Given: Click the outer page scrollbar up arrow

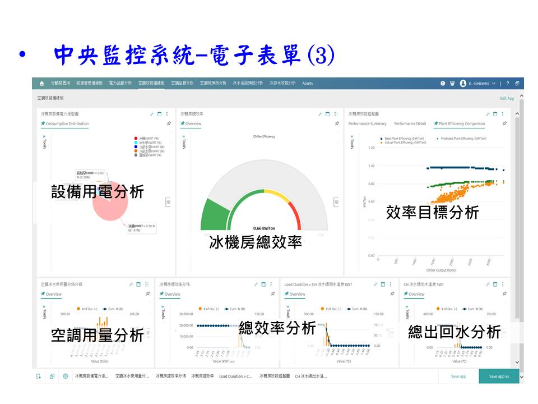Looking at the screenshot, I should click(522, 96).
